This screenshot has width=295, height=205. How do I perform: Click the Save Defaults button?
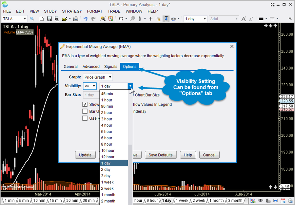[x=161, y=155]
